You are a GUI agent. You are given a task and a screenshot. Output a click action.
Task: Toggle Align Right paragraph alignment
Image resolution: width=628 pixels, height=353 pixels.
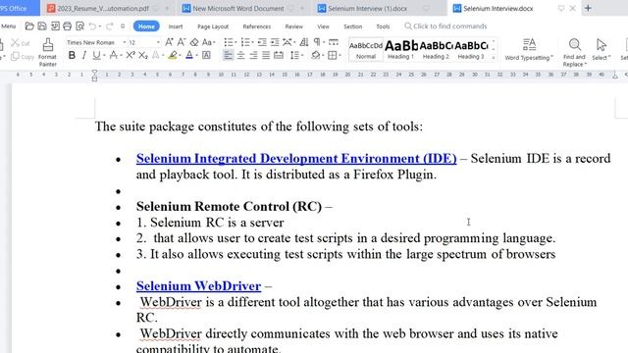(253, 55)
